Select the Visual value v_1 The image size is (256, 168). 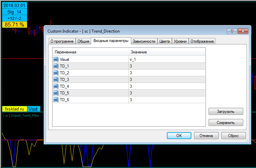pyautogui.click(x=167, y=59)
